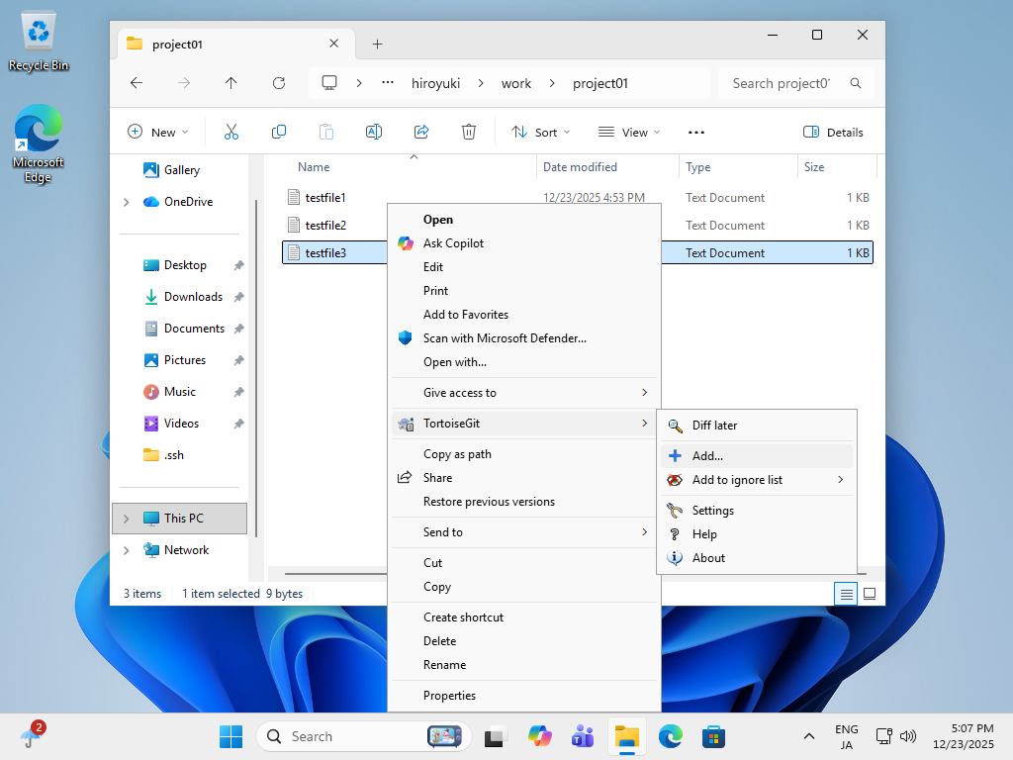The width and height of the screenshot is (1013, 760).
Task: Click the Share icon in the toolbar
Action: click(421, 132)
